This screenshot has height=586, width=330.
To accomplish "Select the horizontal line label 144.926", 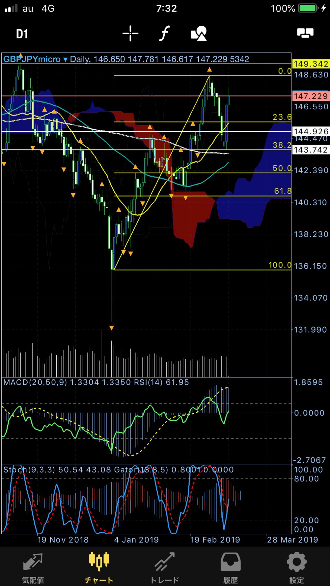I will [x=311, y=132].
